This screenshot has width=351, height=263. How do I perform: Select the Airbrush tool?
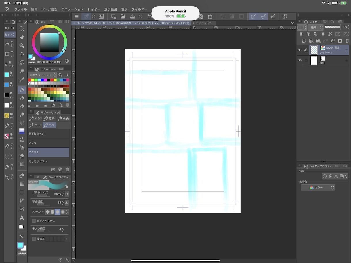pyautogui.click(x=22, y=147)
